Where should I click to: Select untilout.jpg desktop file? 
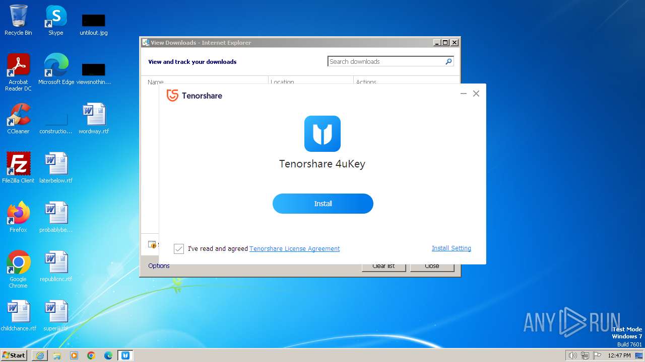(94, 25)
